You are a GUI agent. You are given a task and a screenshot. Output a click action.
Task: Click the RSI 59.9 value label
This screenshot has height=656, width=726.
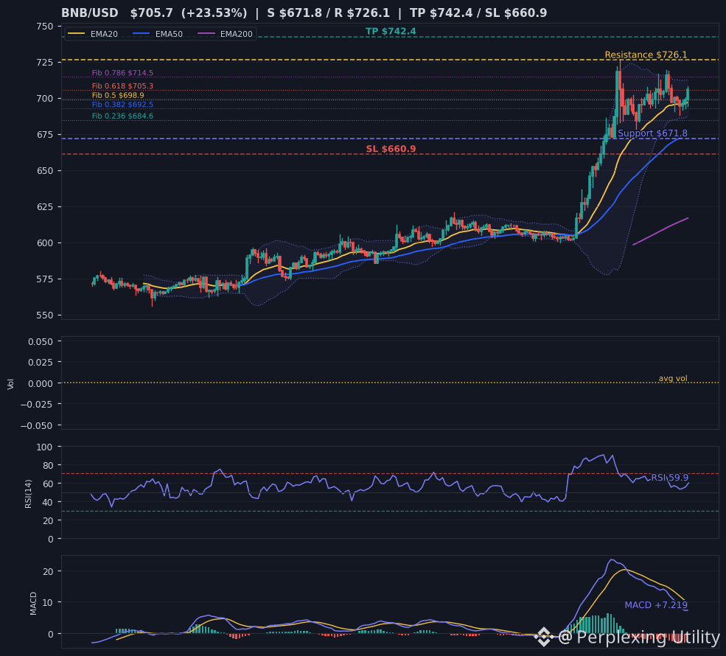coord(669,478)
